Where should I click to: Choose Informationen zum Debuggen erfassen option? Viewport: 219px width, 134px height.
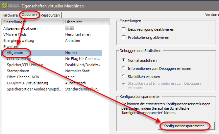pyautogui.click(x=123, y=68)
